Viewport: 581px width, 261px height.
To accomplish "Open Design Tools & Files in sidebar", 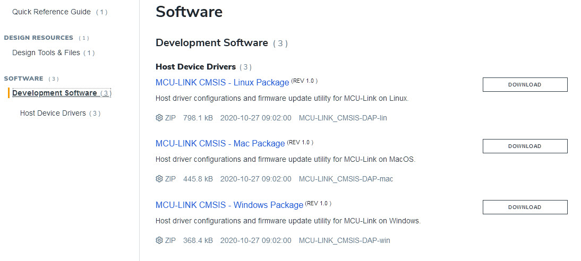I will pyautogui.click(x=46, y=53).
